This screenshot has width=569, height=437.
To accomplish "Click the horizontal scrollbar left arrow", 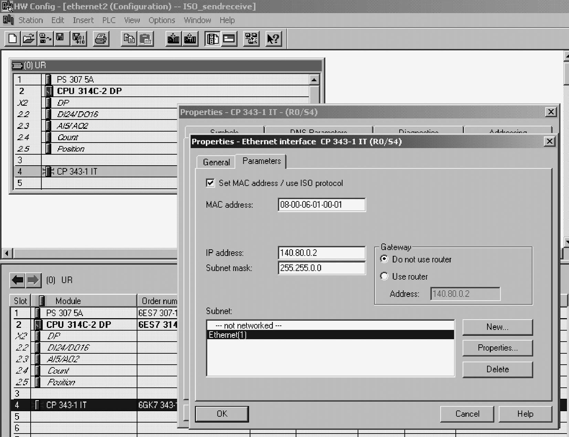I will [x=7, y=253].
